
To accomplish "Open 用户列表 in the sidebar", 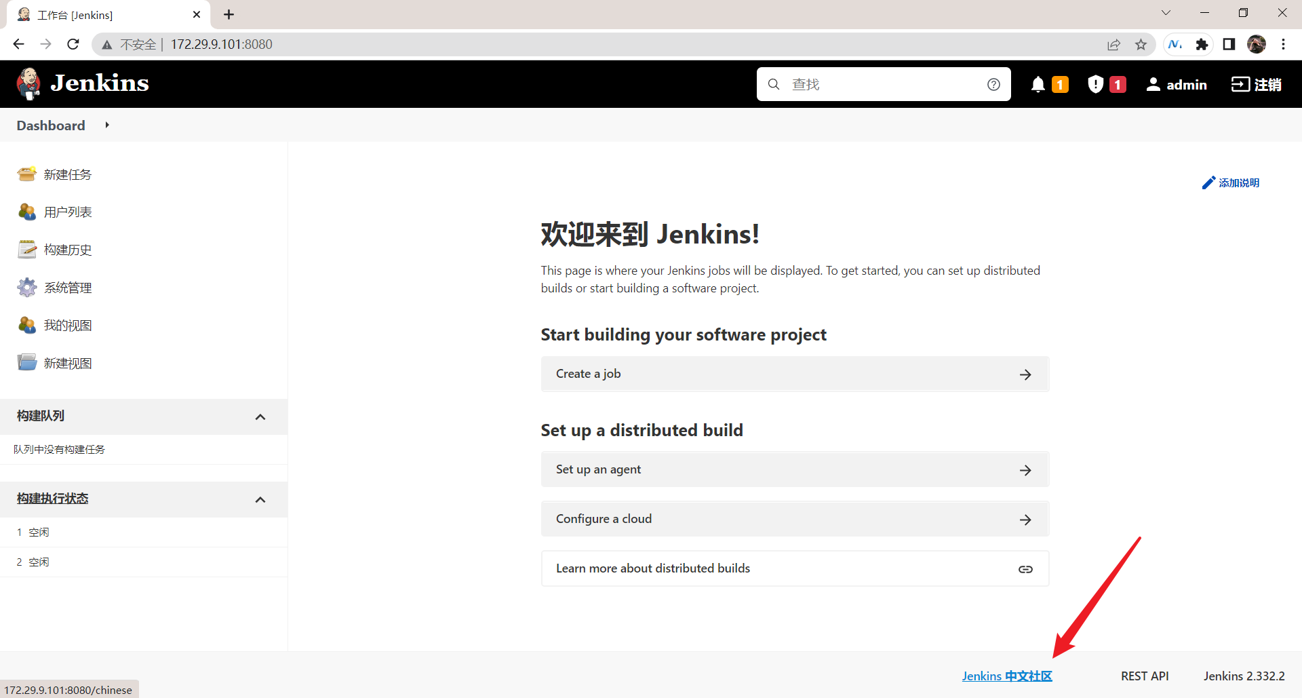I will coord(68,212).
